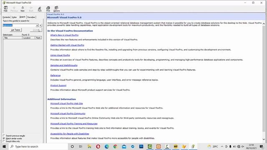
Task: Click into the search words input field
Action: [19, 25]
